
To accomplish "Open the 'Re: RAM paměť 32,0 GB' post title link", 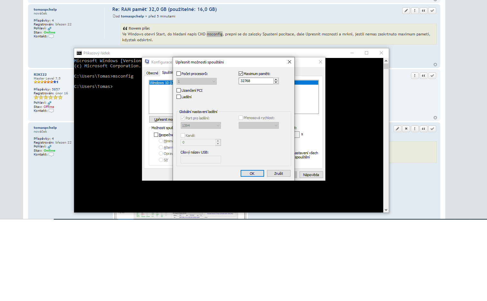I will (165, 9).
